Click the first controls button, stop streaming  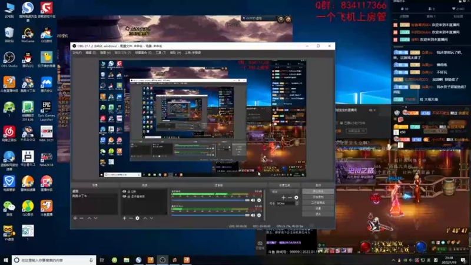pyautogui.click(x=318, y=191)
